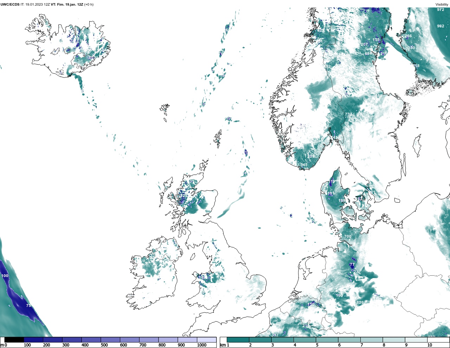
Task: Click the '100' value on the map's left edge
Action: point(5,276)
